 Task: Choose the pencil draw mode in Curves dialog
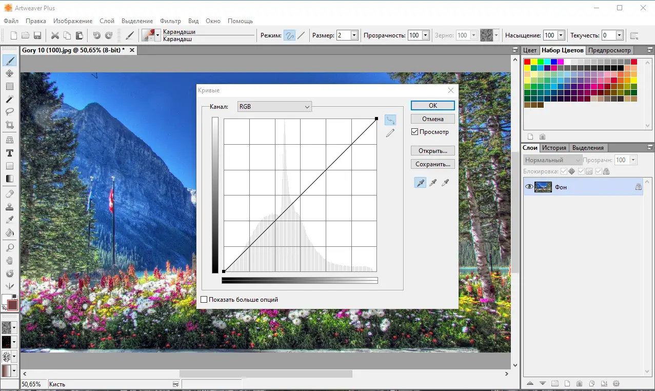point(390,133)
